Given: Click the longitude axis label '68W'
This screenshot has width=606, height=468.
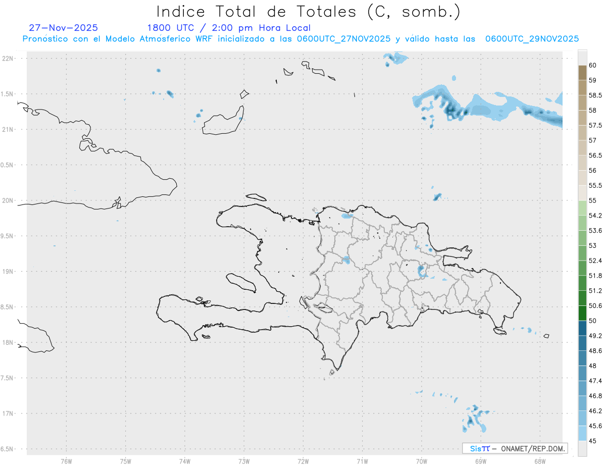Looking at the screenshot, I should tap(539, 461).
